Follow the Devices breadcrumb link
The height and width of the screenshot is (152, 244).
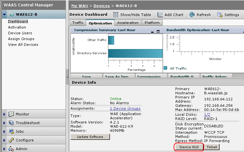click(102, 6)
